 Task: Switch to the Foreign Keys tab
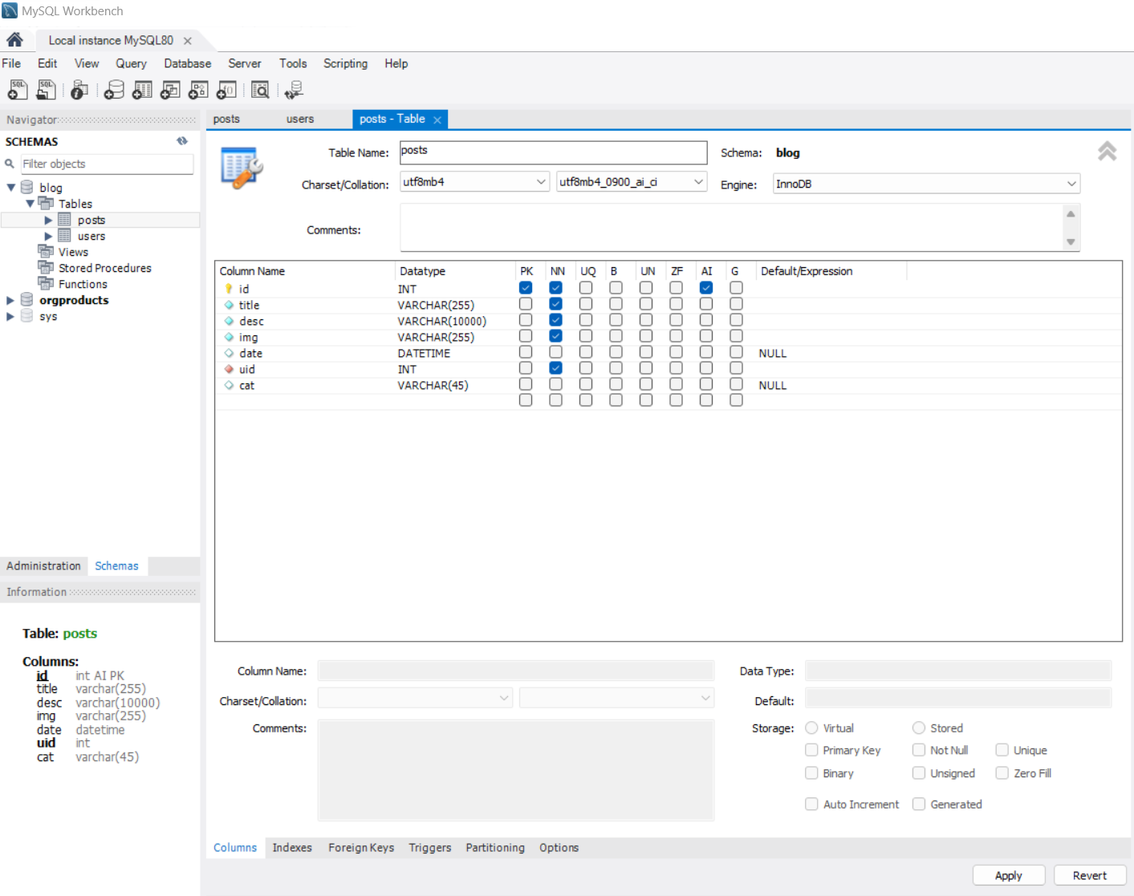361,848
